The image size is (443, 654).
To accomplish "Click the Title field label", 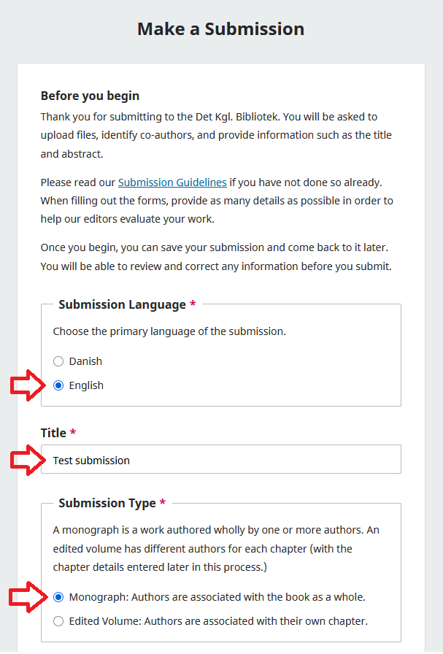I will pos(53,432).
